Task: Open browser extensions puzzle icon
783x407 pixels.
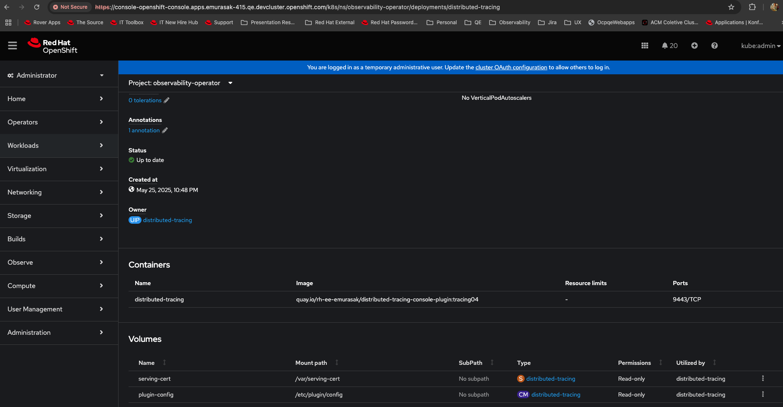Action: (x=753, y=7)
